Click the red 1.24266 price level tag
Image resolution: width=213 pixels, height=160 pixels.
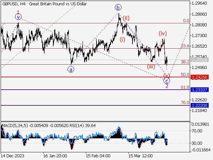(x=200, y=77)
